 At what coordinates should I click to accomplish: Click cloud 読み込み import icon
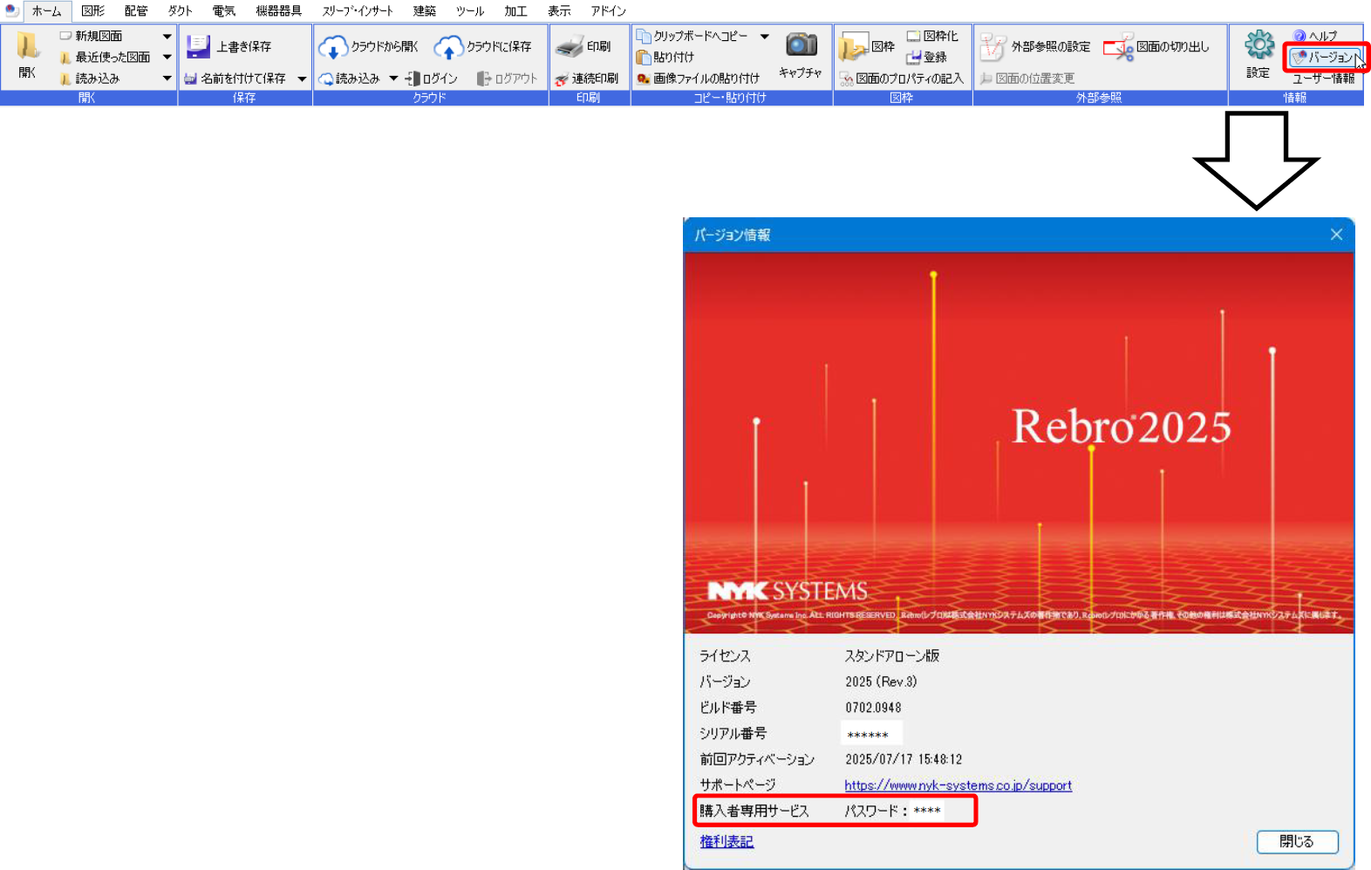click(x=326, y=79)
